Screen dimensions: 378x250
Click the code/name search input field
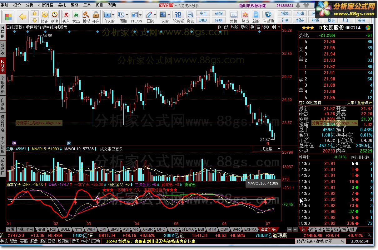point(321,241)
